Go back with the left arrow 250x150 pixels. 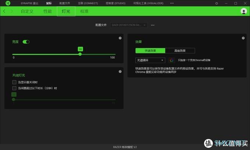[x=4, y=11]
